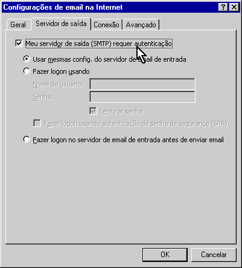The width and height of the screenshot is (242, 268).
Task: Click the Nome de usuário label text
Action: click(x=58, y=84)
